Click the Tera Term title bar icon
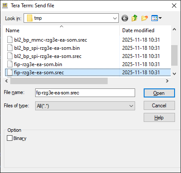 [x=5, y=6]
